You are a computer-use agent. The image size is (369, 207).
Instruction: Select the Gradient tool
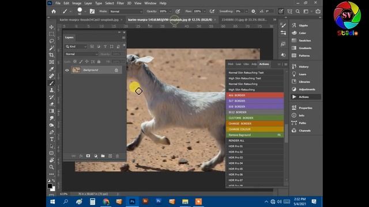point(51,111)
